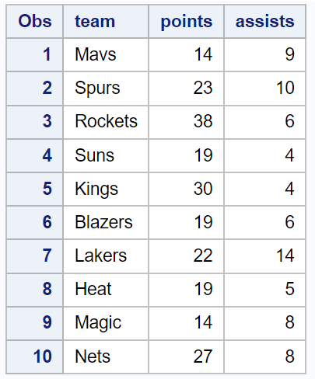Click the points column header

tap(186, 21)
